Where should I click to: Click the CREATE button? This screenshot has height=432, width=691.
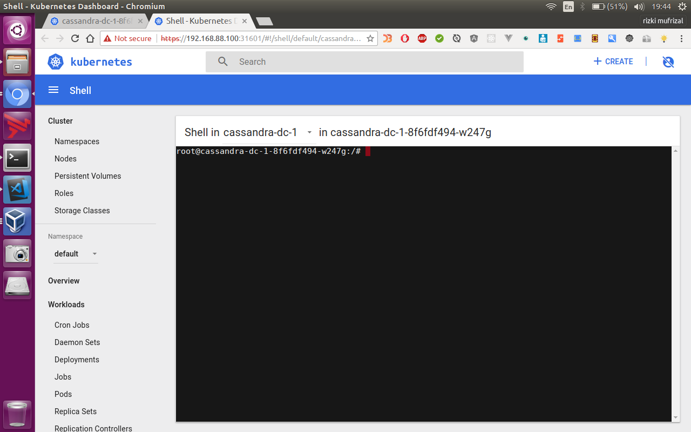(613, 62)
